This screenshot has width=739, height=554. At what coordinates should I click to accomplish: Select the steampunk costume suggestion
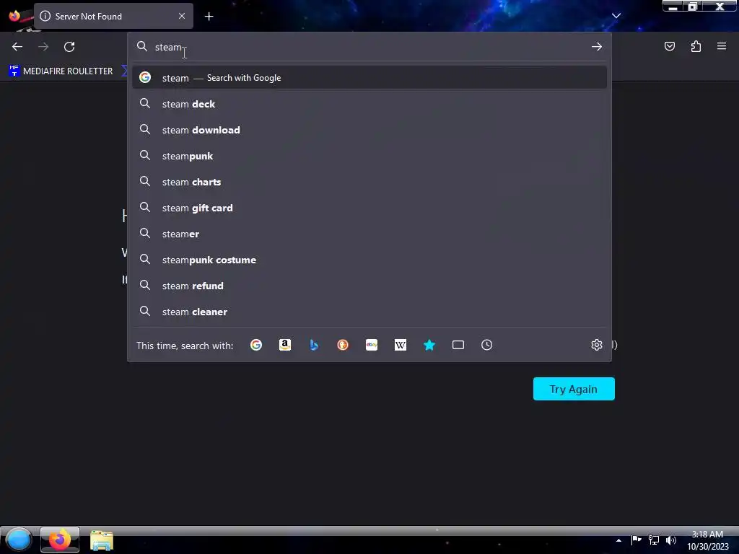click(x=369, y=260)
